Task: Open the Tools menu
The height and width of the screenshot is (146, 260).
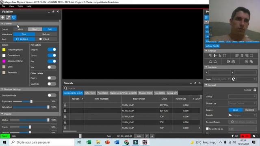Action: click(20, 6)
